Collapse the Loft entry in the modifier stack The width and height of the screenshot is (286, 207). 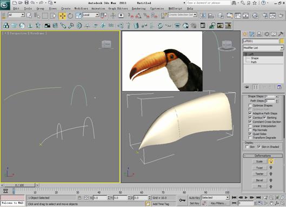coord(245,54)
